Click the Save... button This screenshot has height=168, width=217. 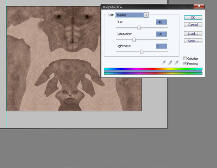[x=193, y=41]
